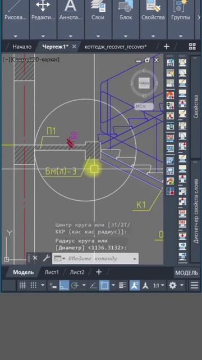Toggle isometric drafting in status bar
The image size is (202, 360).
coord(93,286)
